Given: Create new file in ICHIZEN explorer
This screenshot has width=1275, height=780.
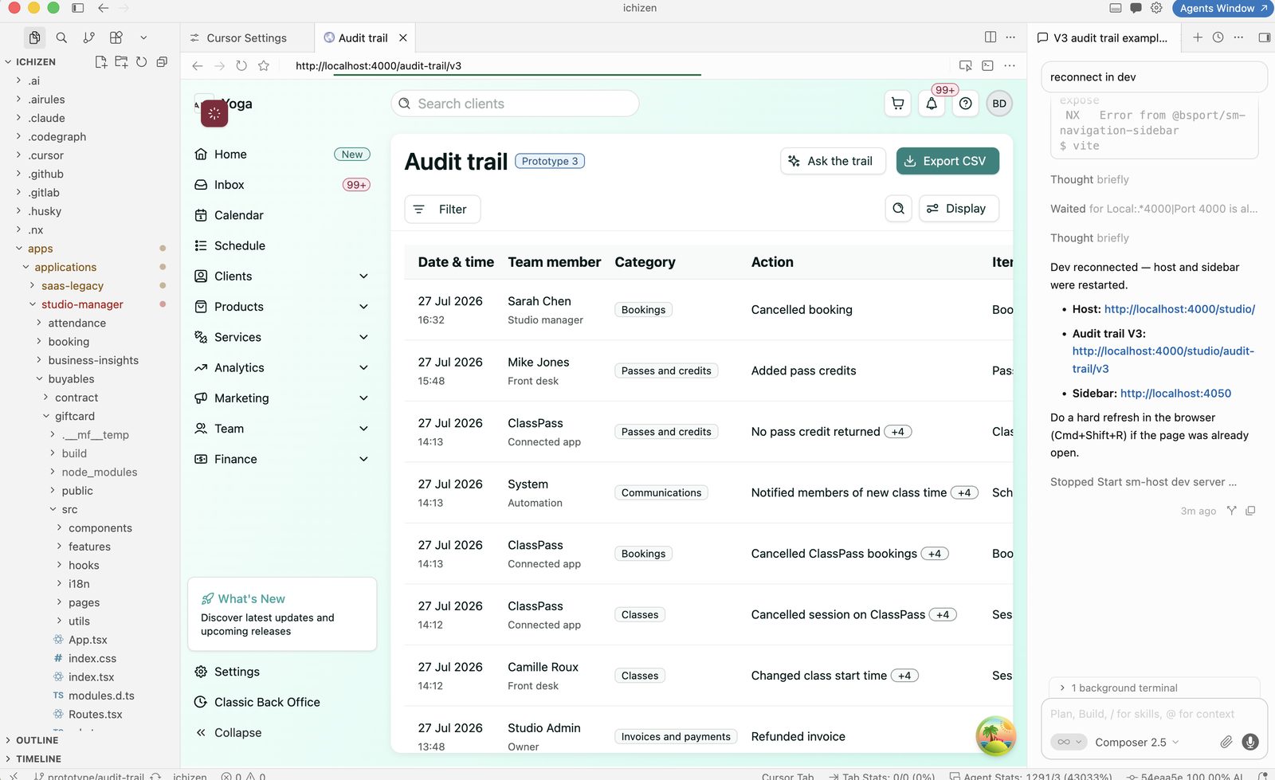Looking at the screenshot, I should (100, 61).
